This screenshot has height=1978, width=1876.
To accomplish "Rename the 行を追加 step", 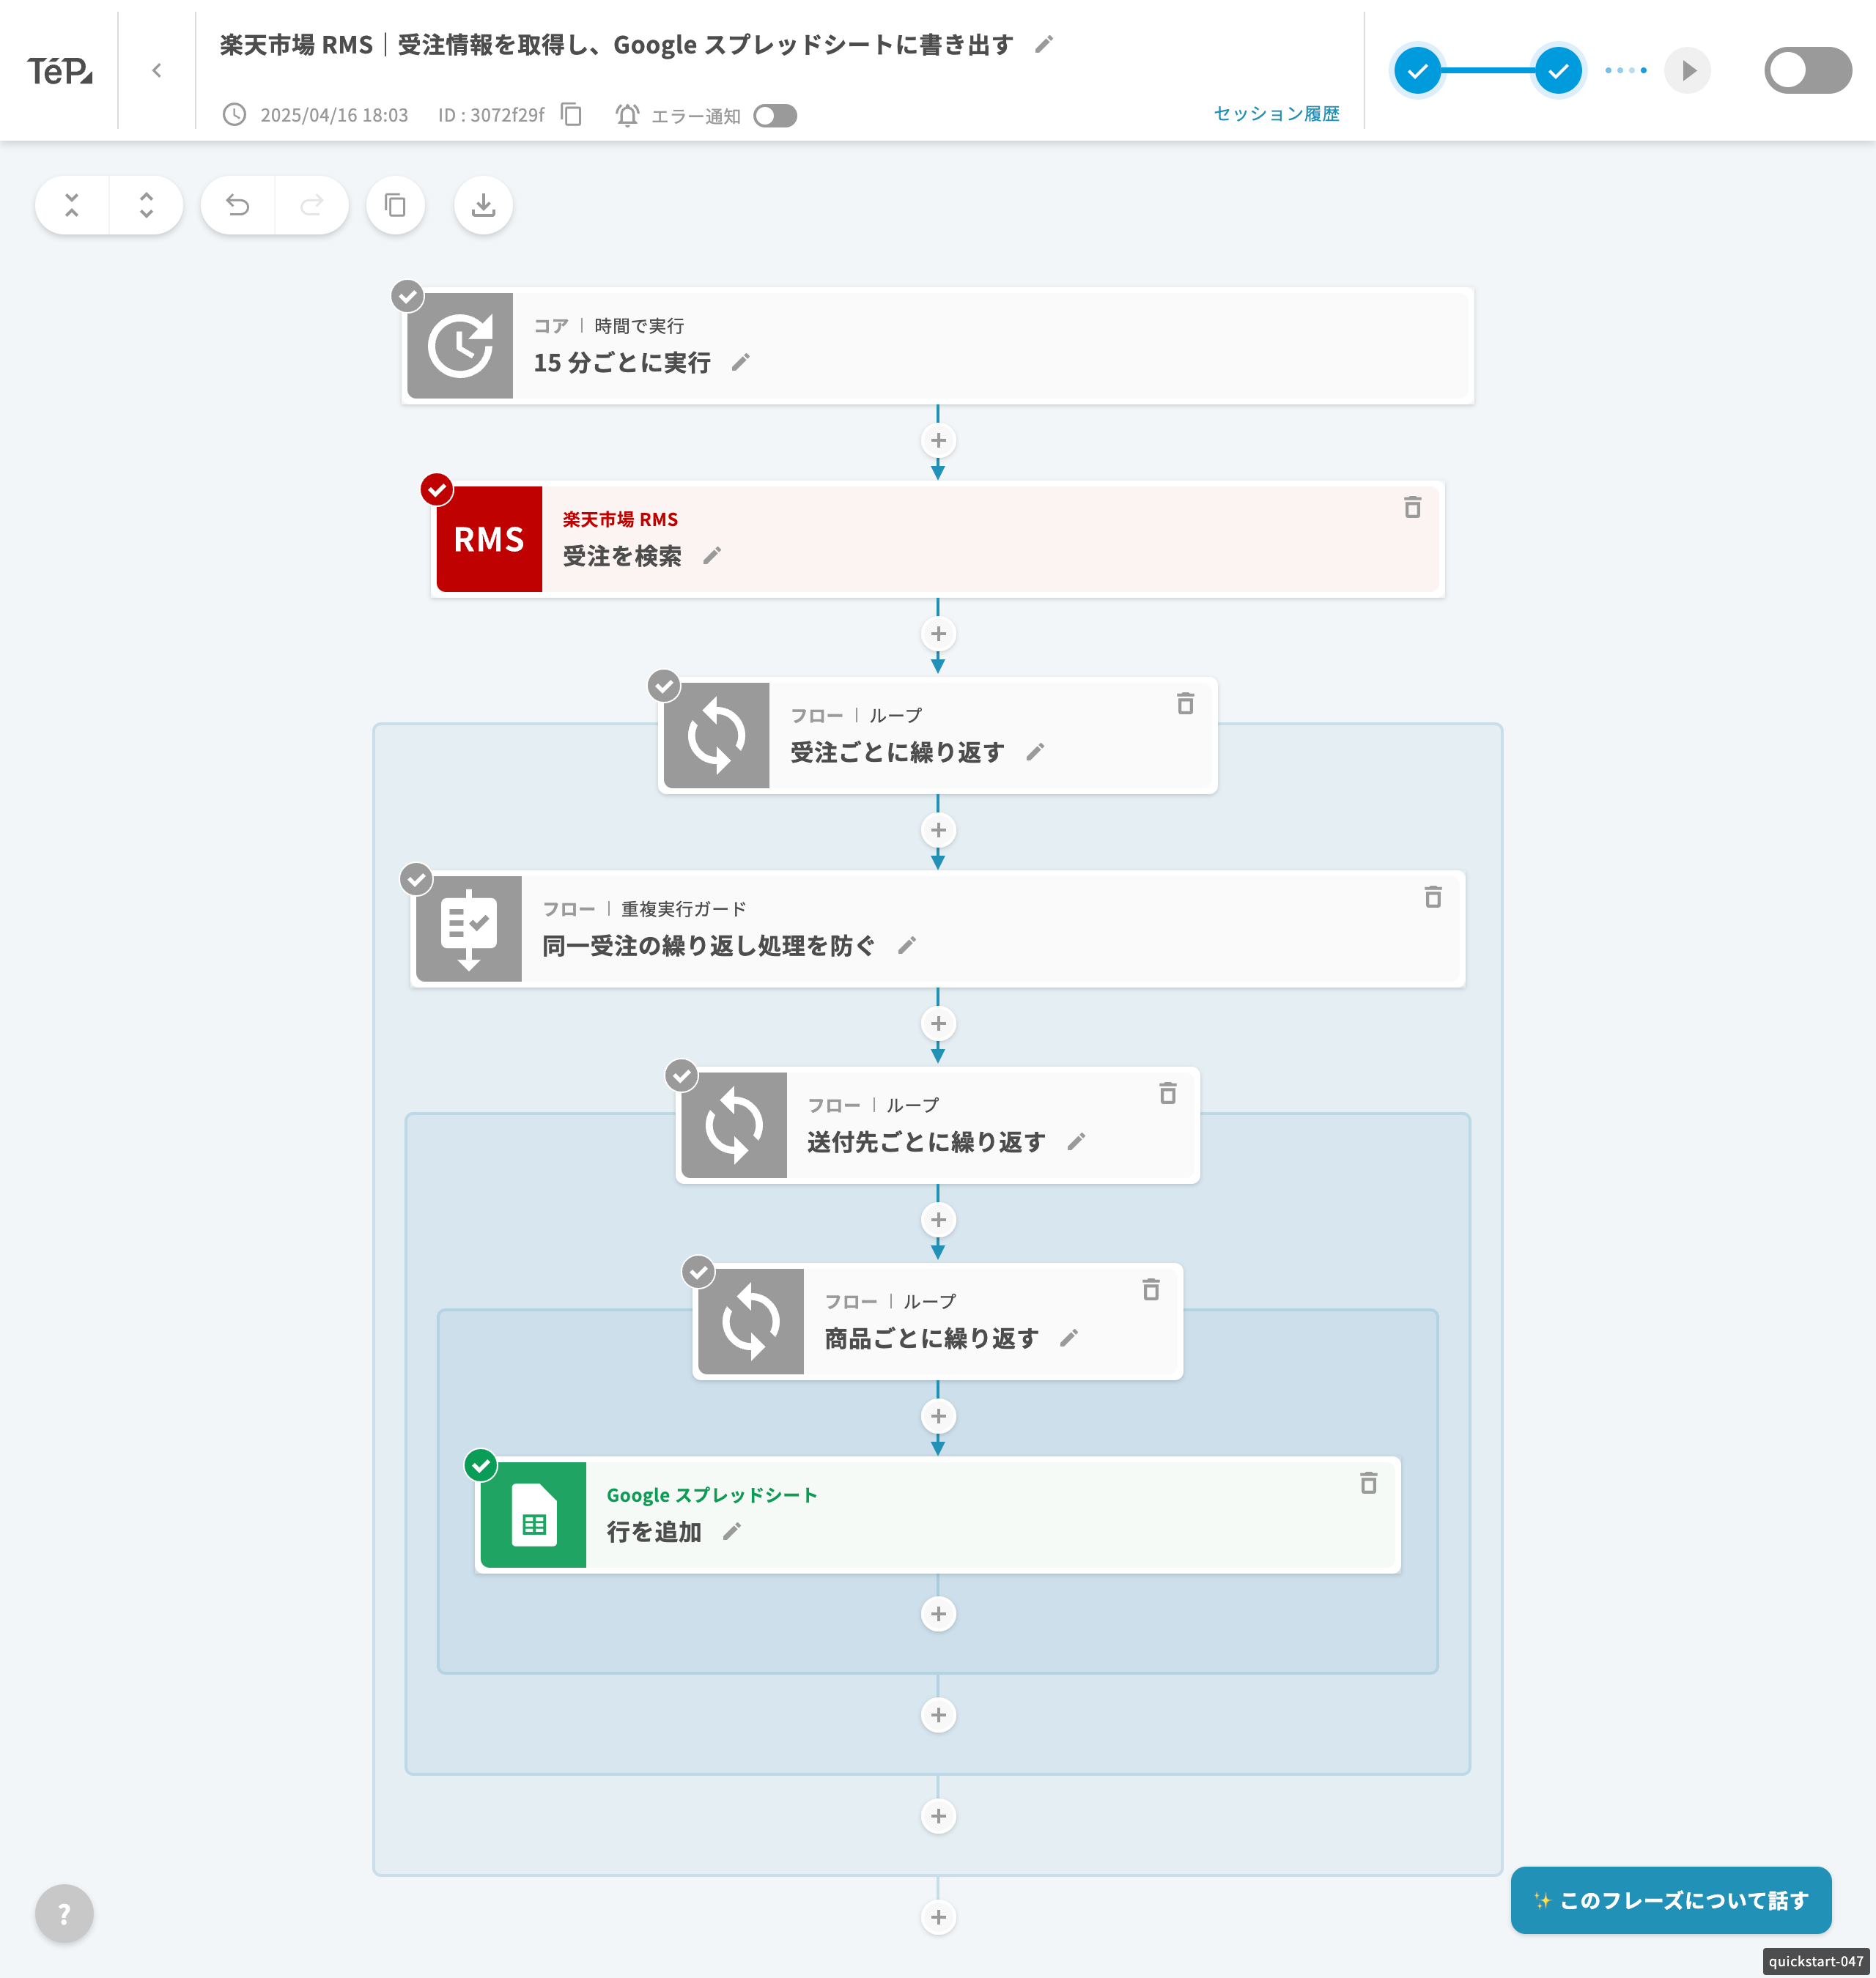I will pyautogui.click(x=731, y=1531).
